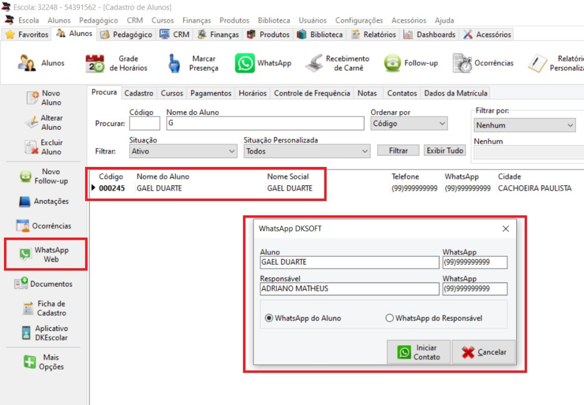Open the Usuários menu
Screen dimensions: 584x405
pos(313,21)
